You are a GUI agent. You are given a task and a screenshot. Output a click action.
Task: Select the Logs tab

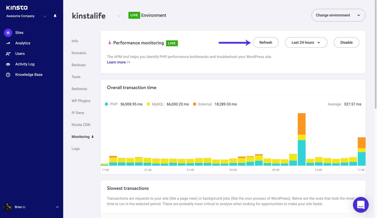[75, 149]
